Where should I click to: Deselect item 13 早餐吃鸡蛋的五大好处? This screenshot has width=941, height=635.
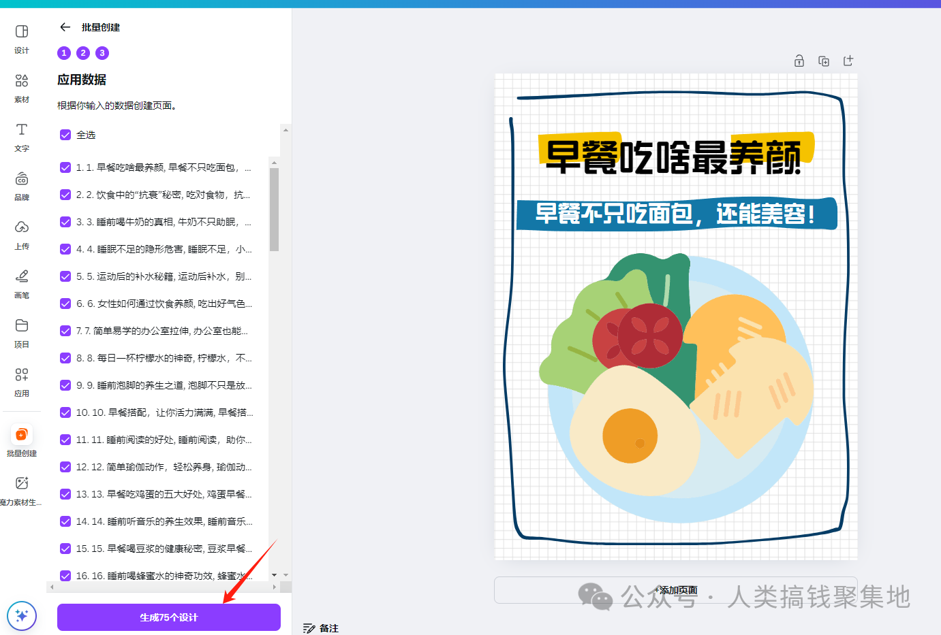[x=65, y=494]
